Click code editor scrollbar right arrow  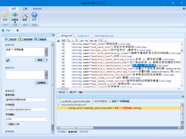coord(179,89)
